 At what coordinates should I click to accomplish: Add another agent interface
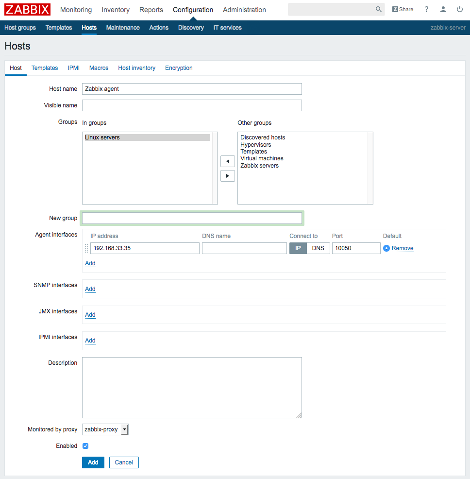(x=90, y=263)
